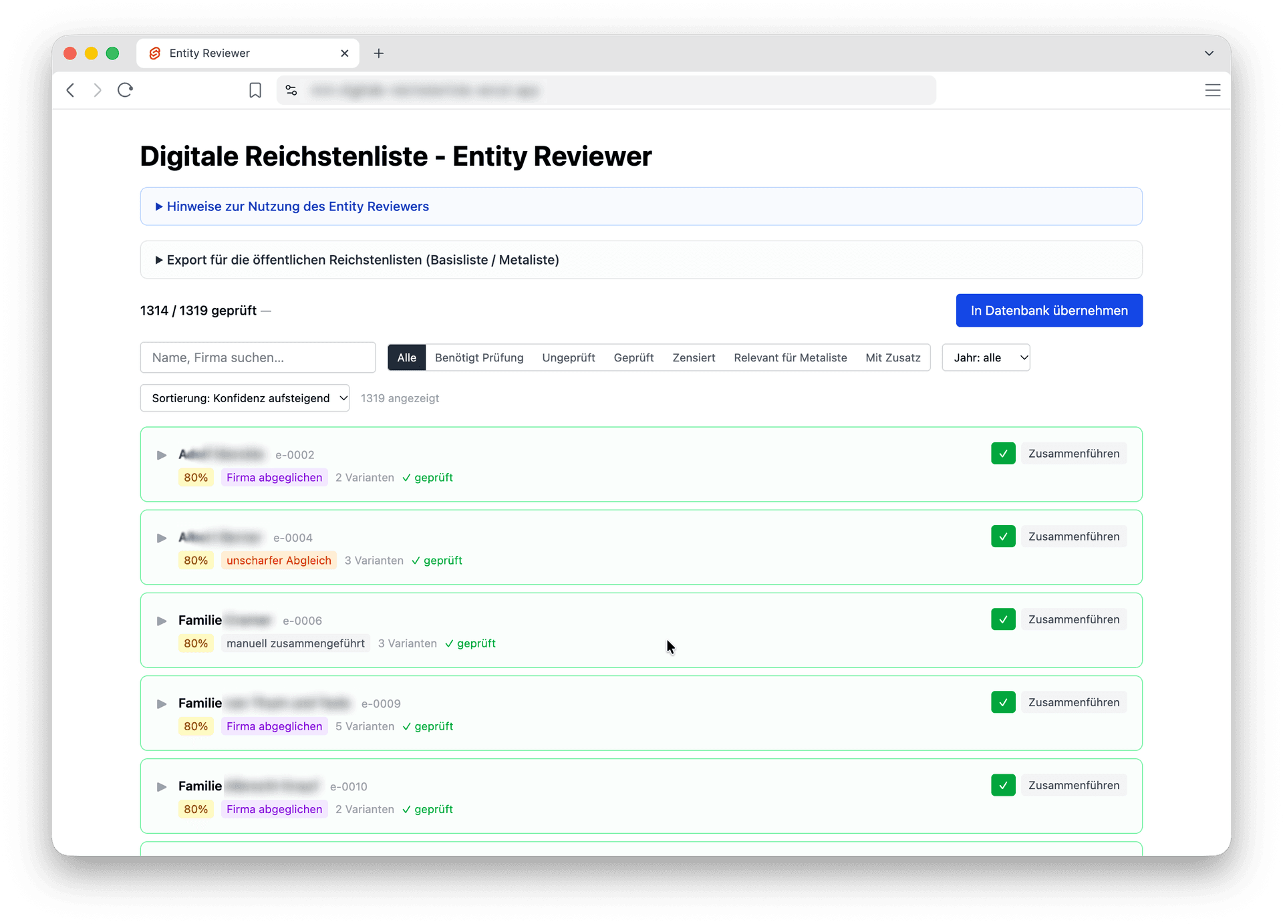The width and height of the screenshot is (1283, 924).
Task: Bookmark this page
Action: click(255, 90)
